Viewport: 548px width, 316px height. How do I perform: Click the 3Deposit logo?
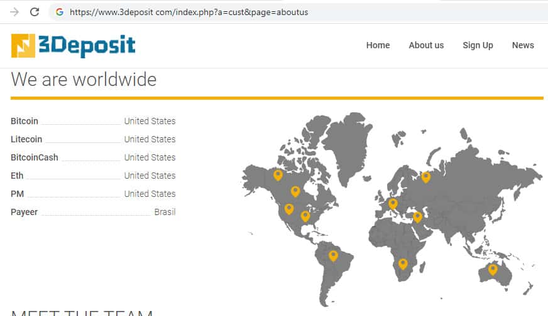click(x=73, y=46)
